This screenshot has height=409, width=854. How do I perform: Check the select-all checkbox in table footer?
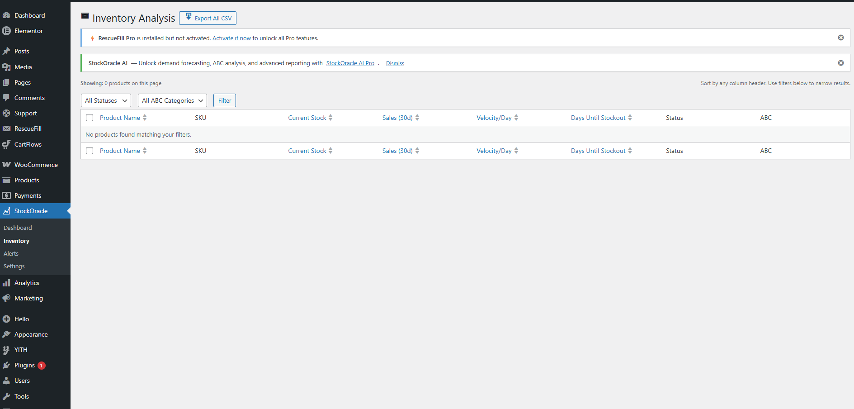[89, 151]
